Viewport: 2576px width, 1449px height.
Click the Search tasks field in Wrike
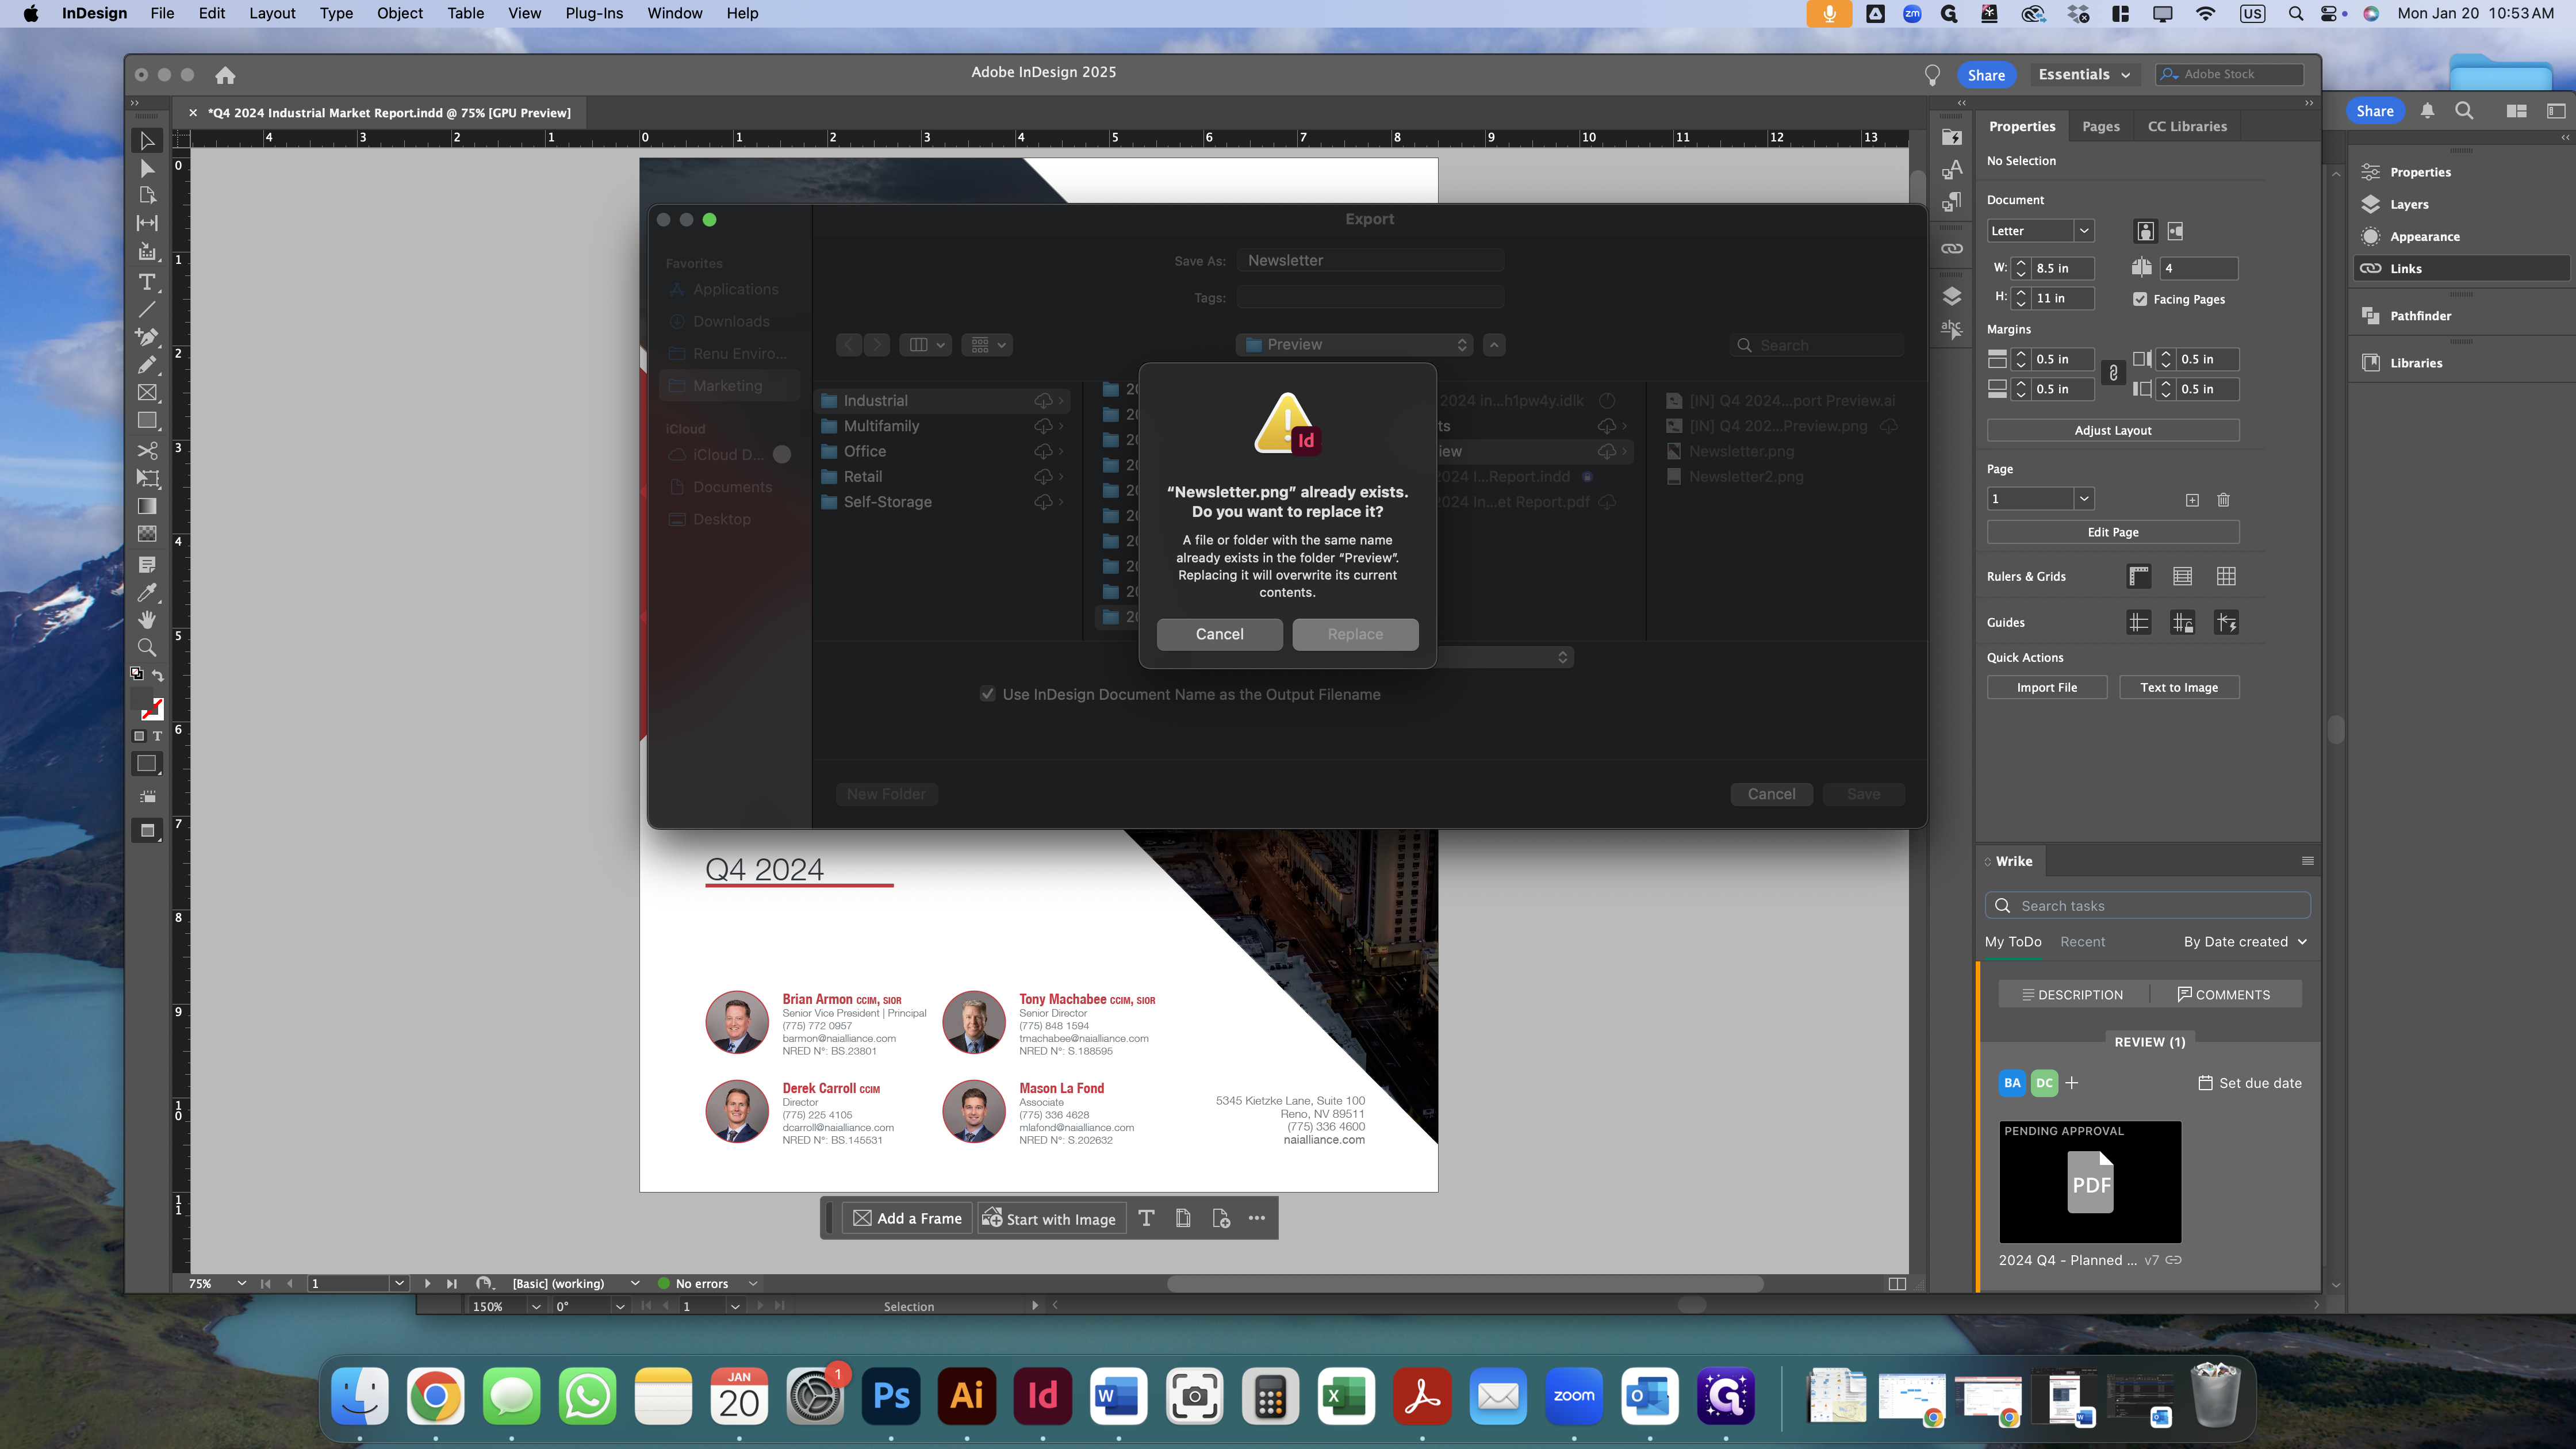tap(2147, 906)
